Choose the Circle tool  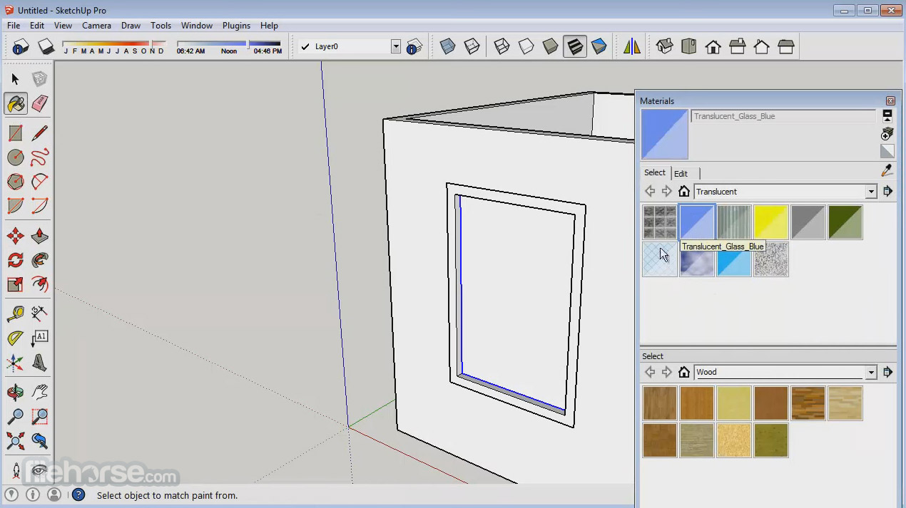(15, 157)
